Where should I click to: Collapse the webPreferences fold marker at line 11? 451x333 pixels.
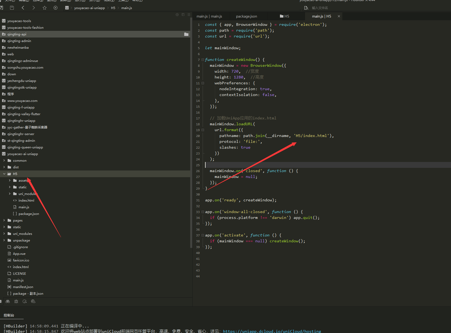point(203,83)
